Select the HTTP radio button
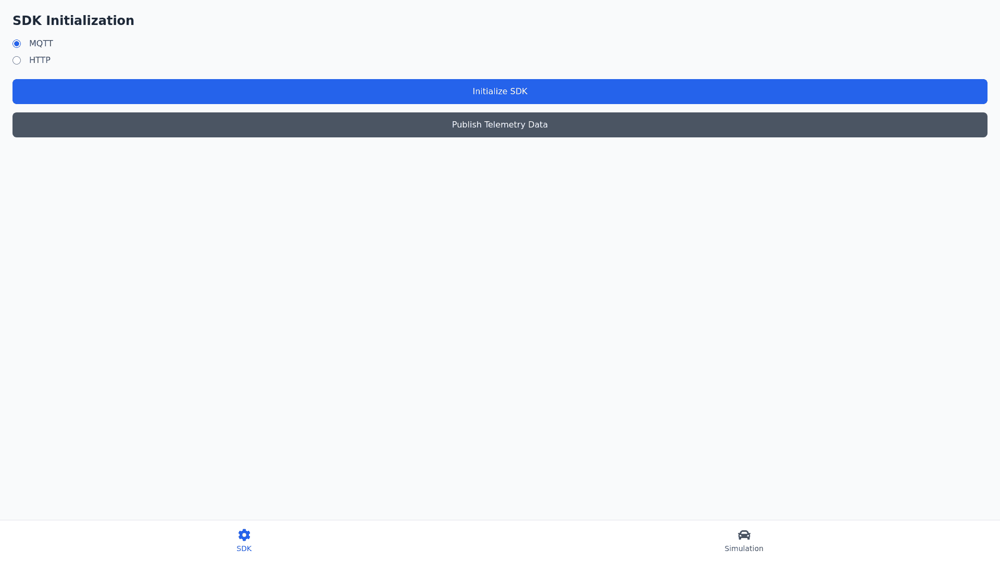This screenshot has height=562, width=1000. pos(17,60)
